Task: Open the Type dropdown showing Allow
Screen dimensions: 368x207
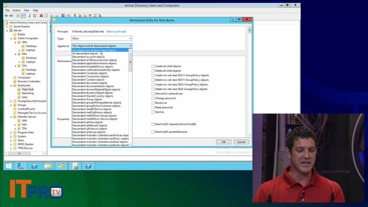Action: tap(102, 39)
